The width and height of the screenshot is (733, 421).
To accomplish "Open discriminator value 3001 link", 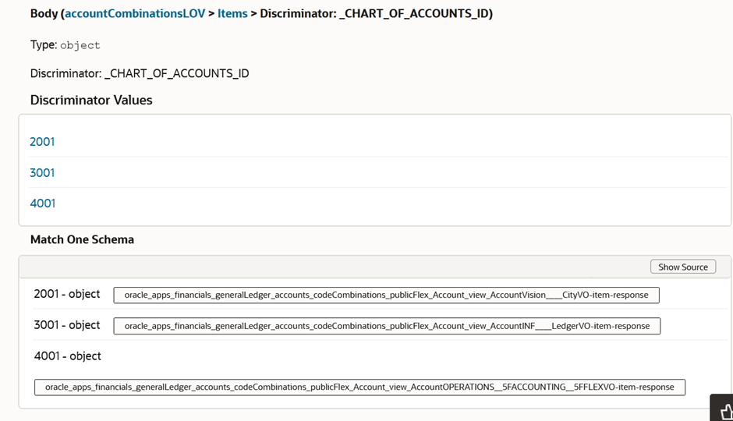I will click(42, 172).
